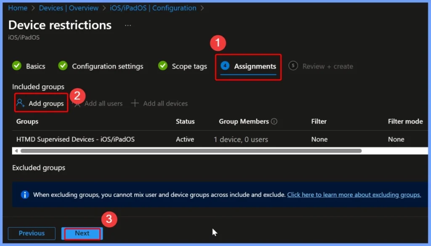Open the excluding groups learn more link

(354, 194)
